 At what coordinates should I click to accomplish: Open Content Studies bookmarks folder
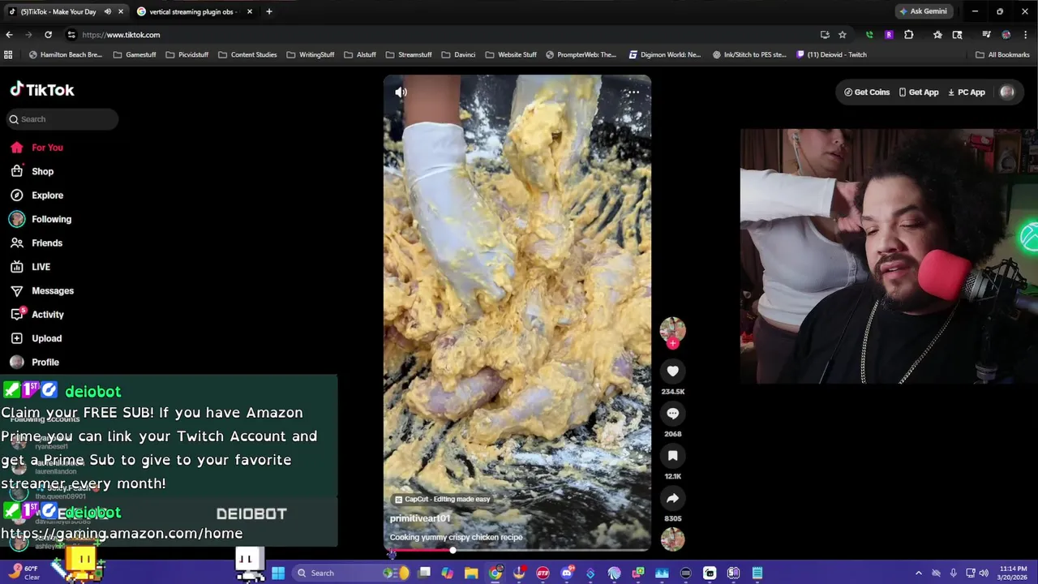247,55
